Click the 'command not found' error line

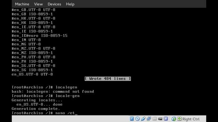pos(53,91)
